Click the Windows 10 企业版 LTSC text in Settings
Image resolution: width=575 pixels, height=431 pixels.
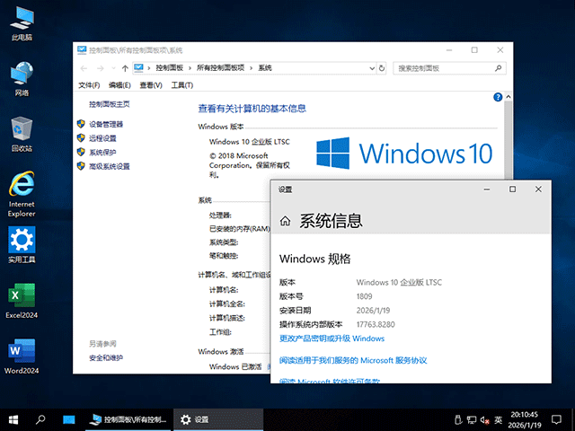(399, 283)
